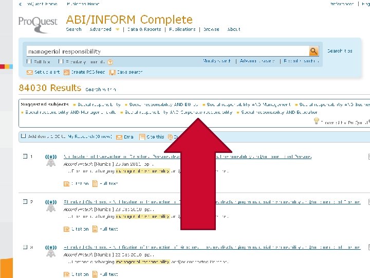This screenshot has height=278, width=370.
Task: Open Search tips link
Action: (340, 51)
